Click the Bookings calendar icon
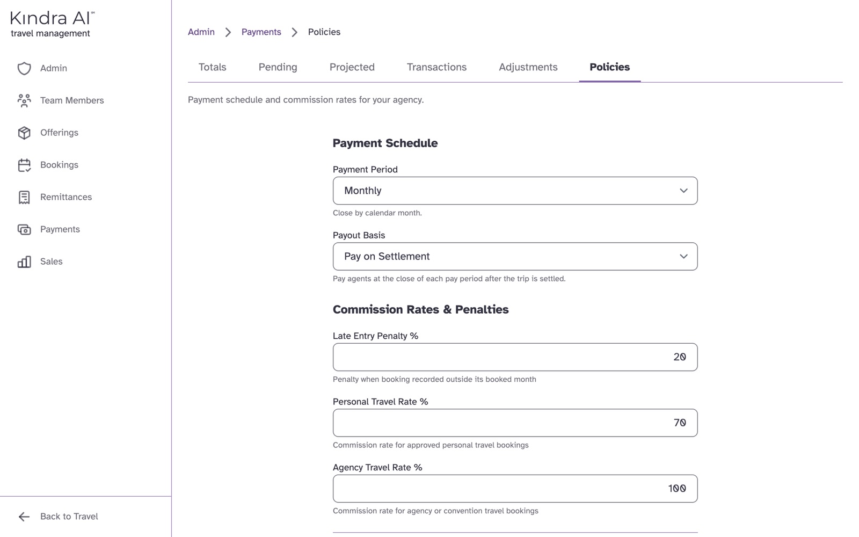 (24, 165)
